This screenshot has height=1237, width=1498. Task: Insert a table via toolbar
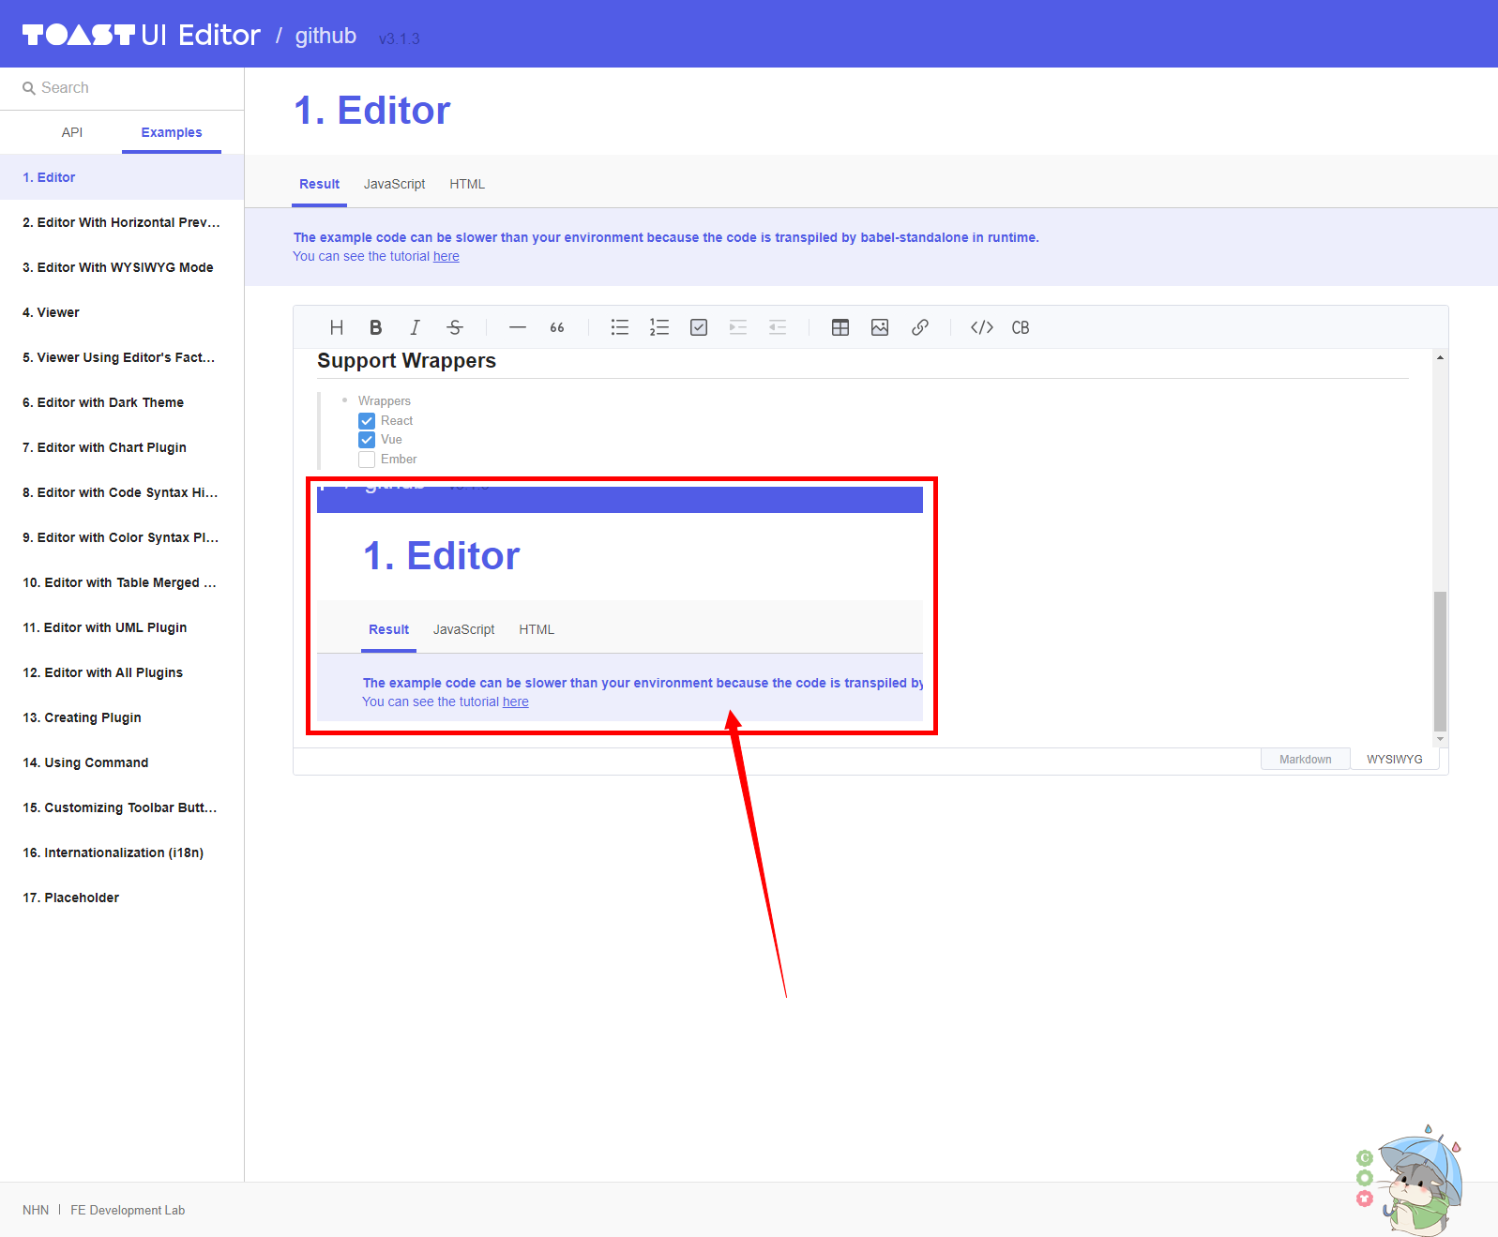pyautogui.click(x=840, y=327)
